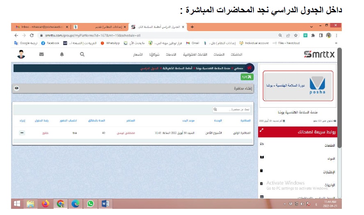Open the Facebook bookmark
The height and width of the screenshot is (215, 364).
pos(50,43)
